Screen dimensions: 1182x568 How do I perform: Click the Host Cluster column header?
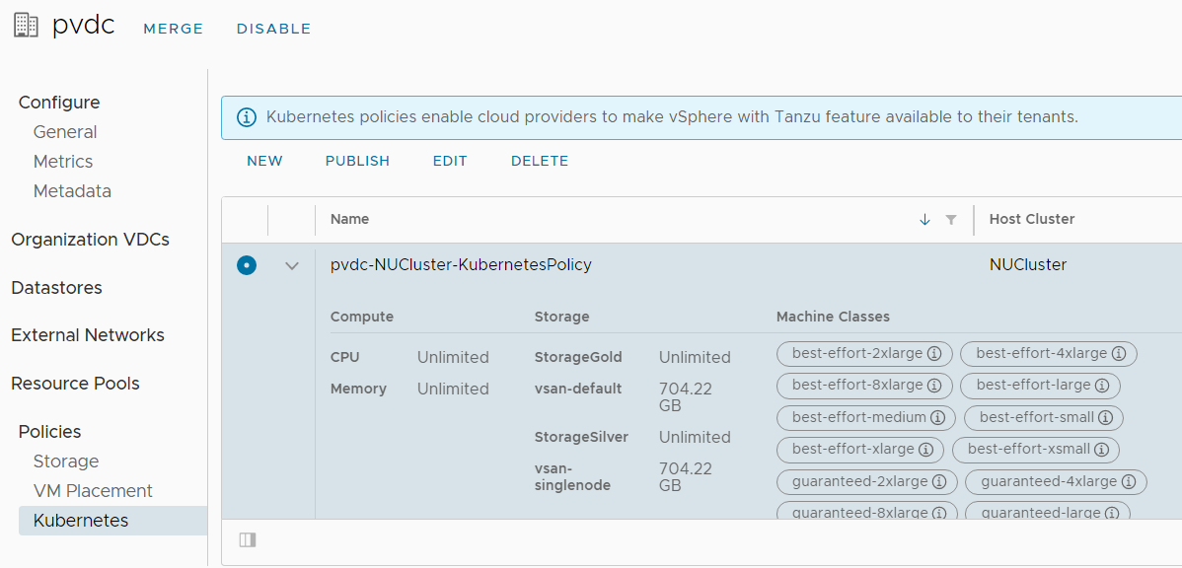click(1032, 219)
